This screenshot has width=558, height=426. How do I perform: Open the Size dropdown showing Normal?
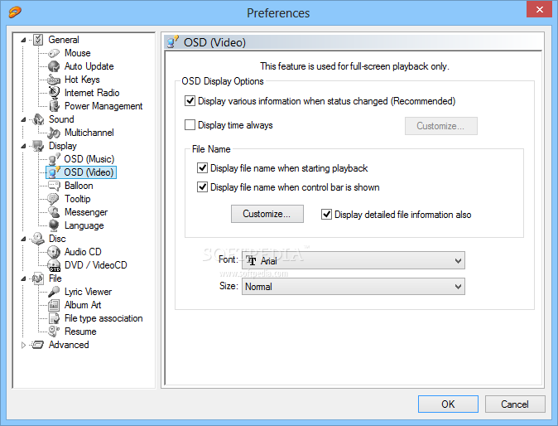[x=353, y=287]
